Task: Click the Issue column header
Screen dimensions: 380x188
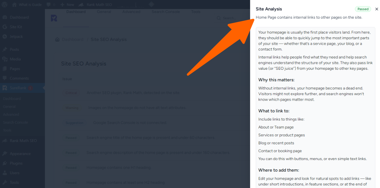Action: pyautogui.click(x=67, y=79)
